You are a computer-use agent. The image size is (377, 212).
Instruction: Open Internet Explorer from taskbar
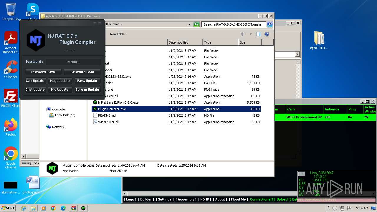pos(23,208)
